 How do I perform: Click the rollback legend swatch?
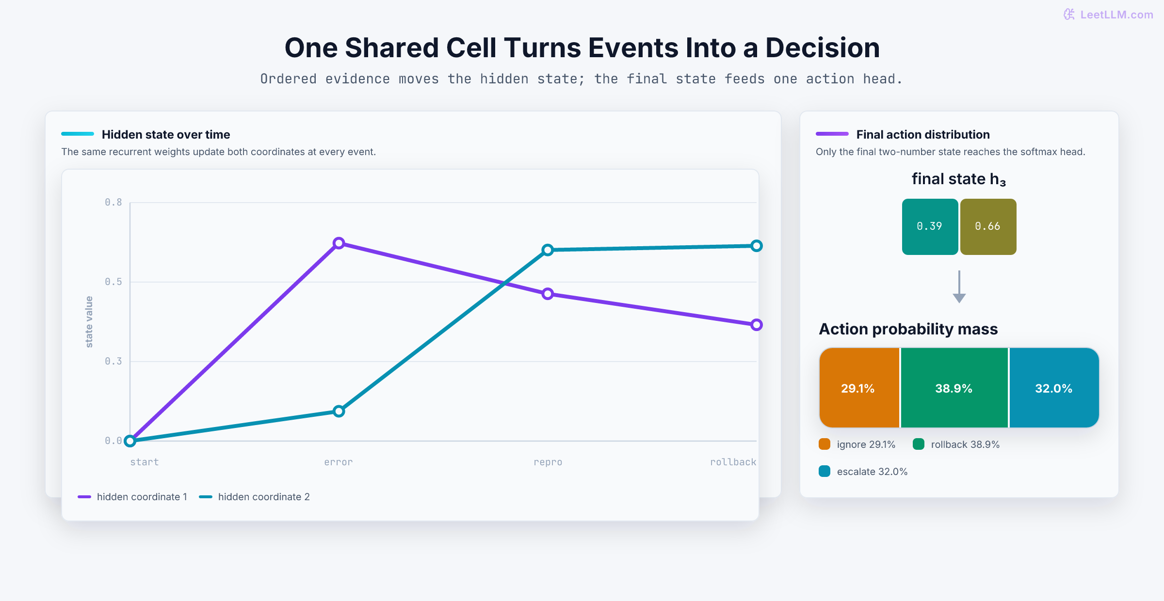click(919, 444)
